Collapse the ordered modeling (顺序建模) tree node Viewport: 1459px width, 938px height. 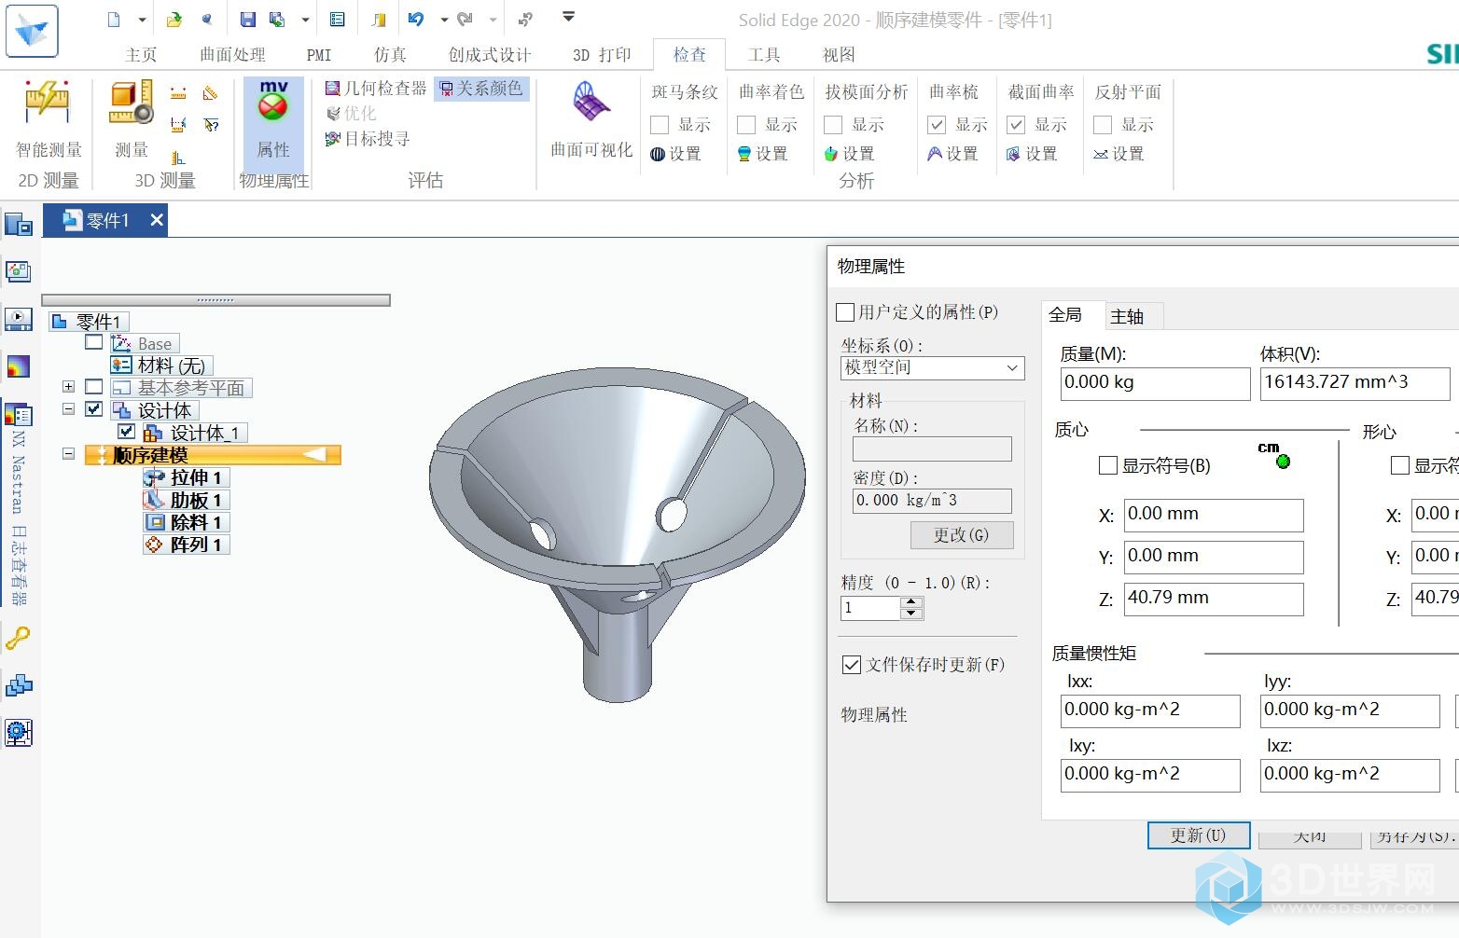pyautogui.click(x=68, y=454)
